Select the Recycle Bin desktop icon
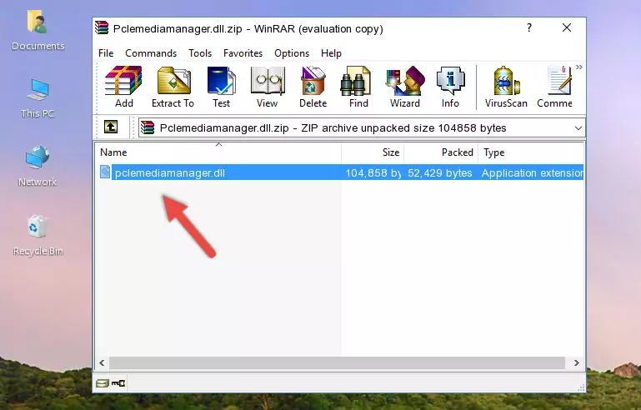Screen dimensions: 641x410 [38, 236]
